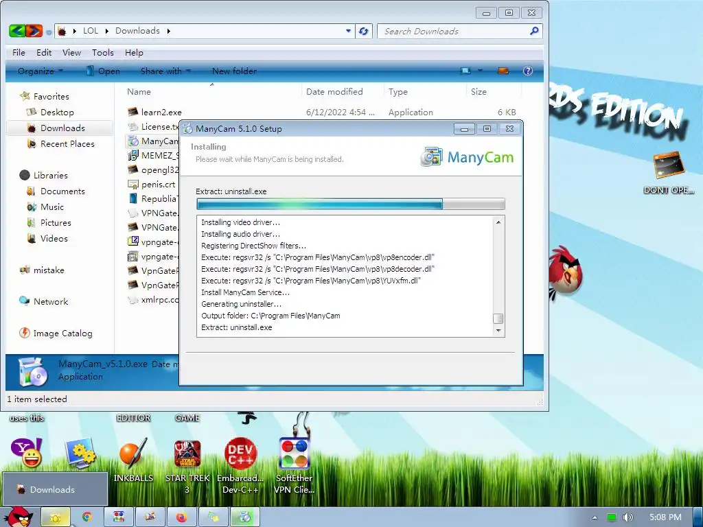Change your view using the view icon
This screenshot has width=703, height=527.
466,71
